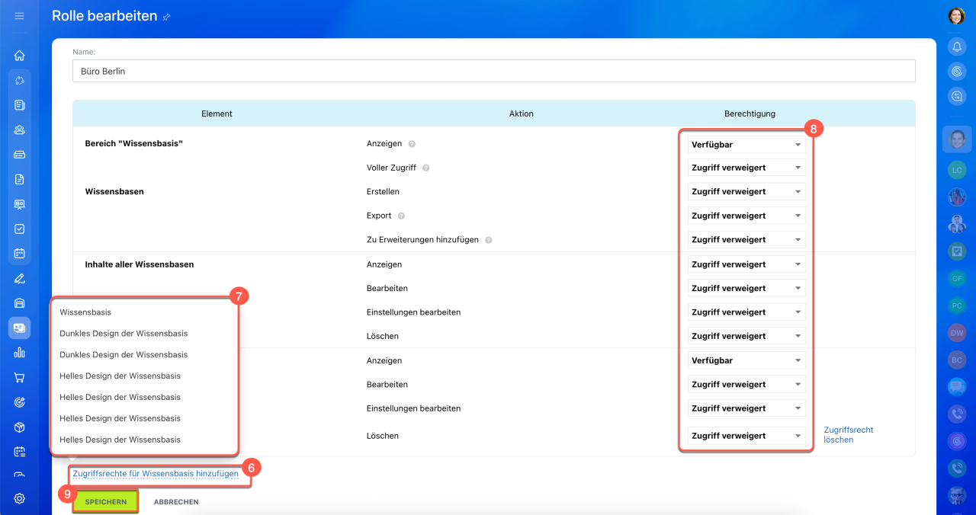The height and width of the screenshot is (515, 976).
Task: Open the PC contact avatar
Action: 957,305
